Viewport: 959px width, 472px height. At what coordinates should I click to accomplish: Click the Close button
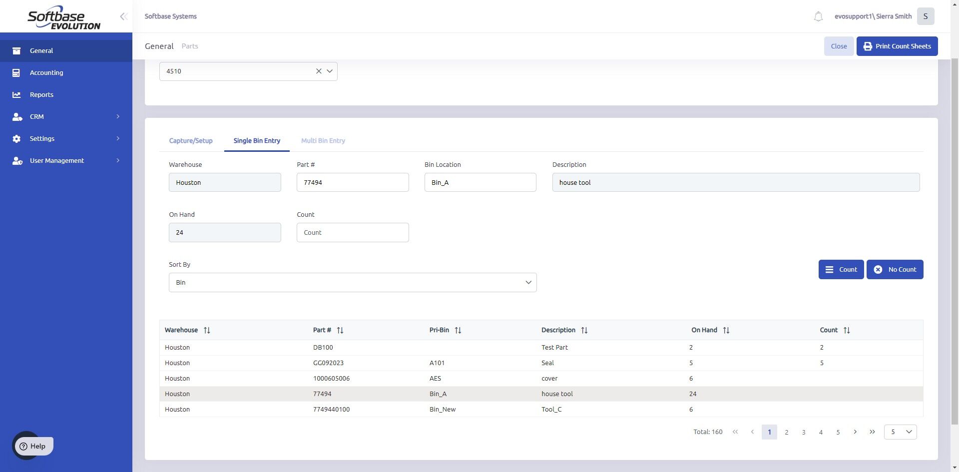(x=839, y=46)
